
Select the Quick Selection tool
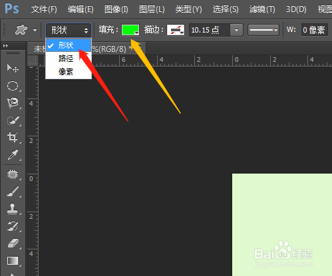tap(13, 120)
